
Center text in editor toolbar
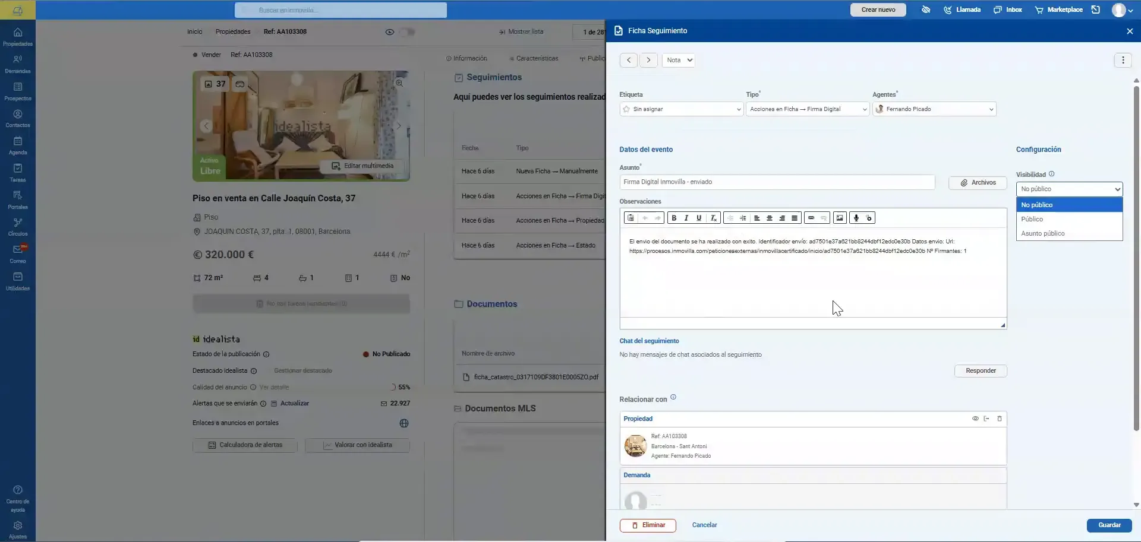click(770, 218)
